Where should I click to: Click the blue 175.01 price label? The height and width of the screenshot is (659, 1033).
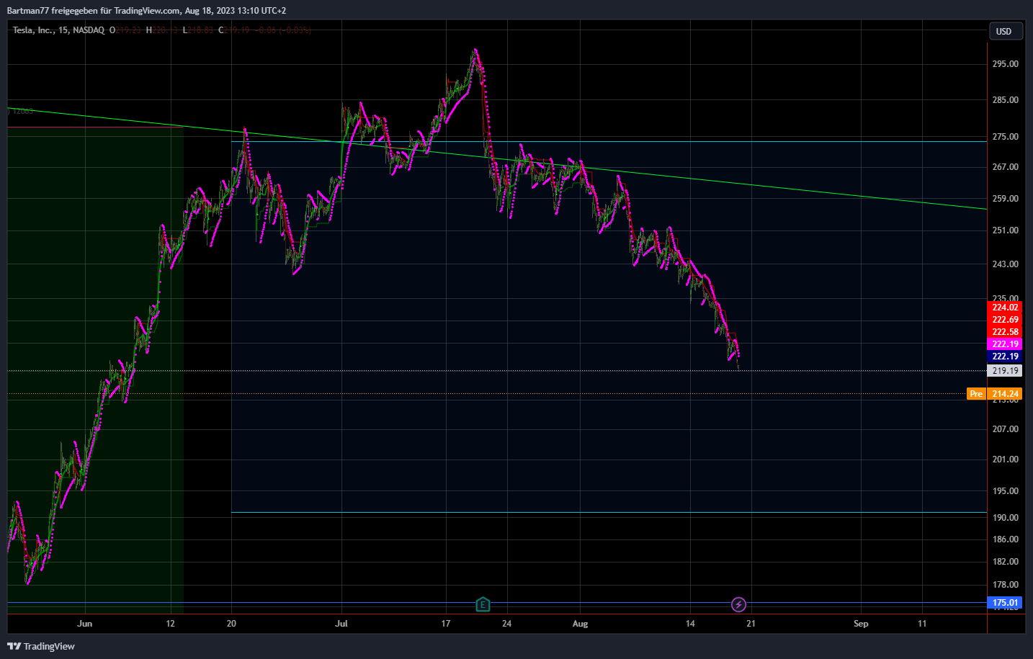(x=1005, y=603)
